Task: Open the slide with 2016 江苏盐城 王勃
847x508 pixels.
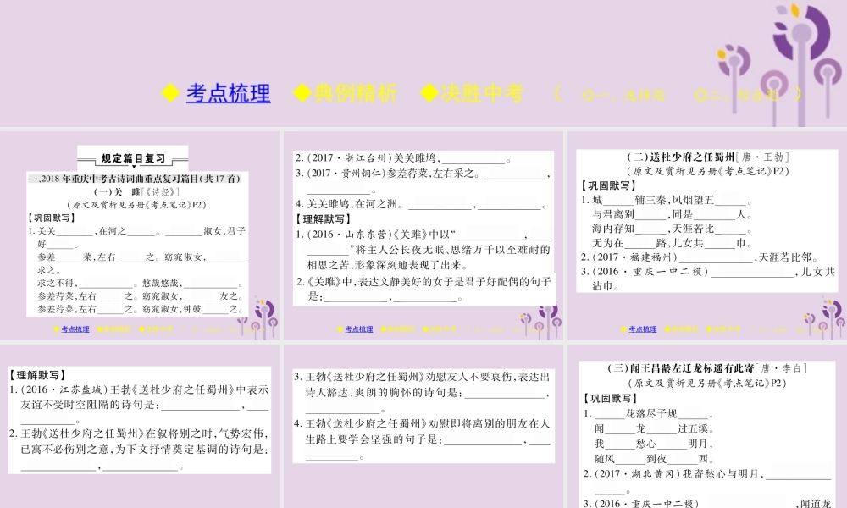Action: (140, 427)
